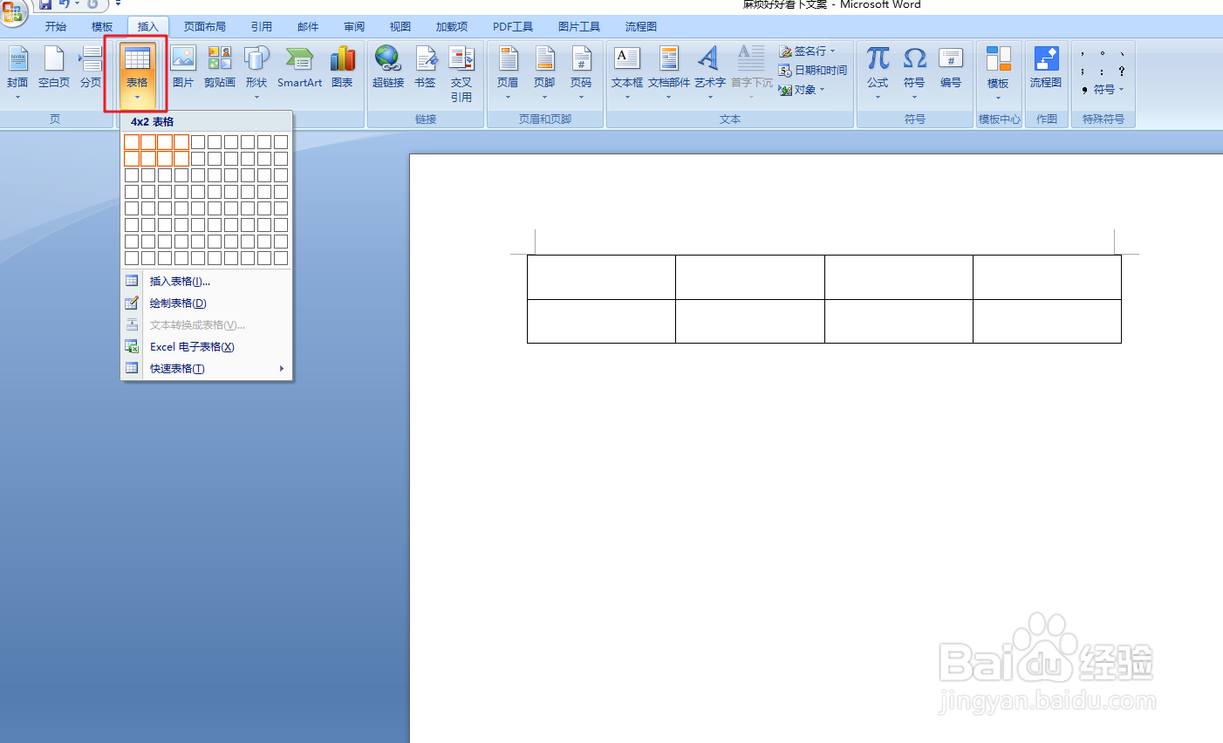Click the 分页 page break icon
Screen dimensions: 1223x743
point(91,59)
